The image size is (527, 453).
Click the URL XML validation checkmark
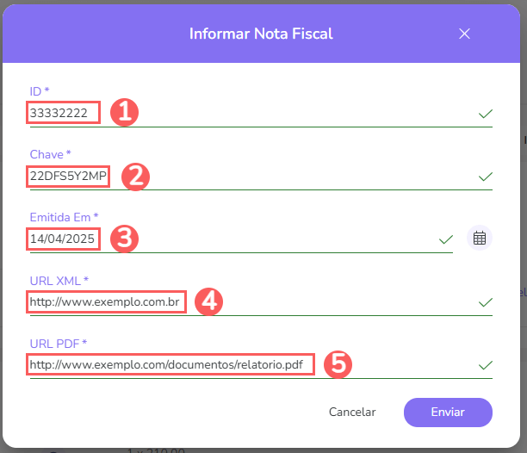click(486, 302)
